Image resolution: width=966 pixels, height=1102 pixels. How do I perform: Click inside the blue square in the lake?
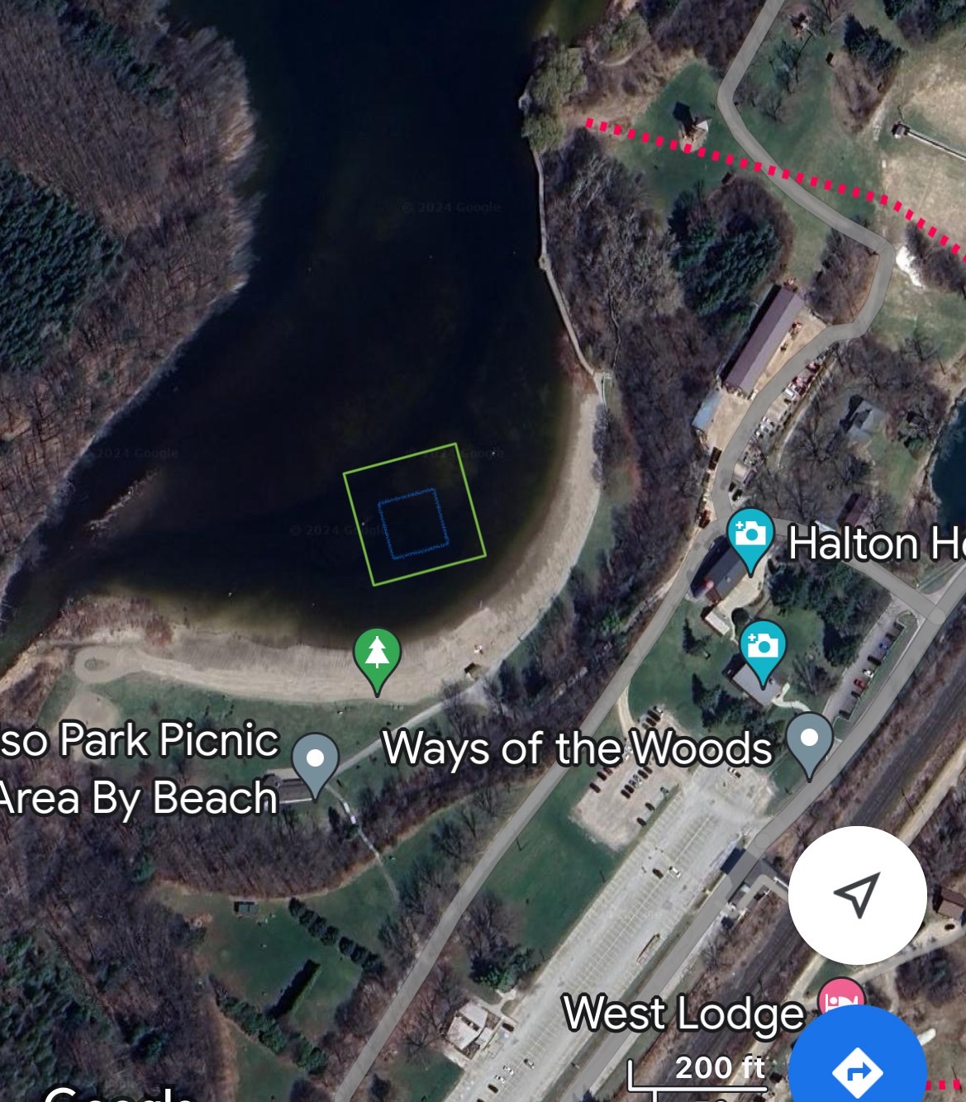click(413, 523)
